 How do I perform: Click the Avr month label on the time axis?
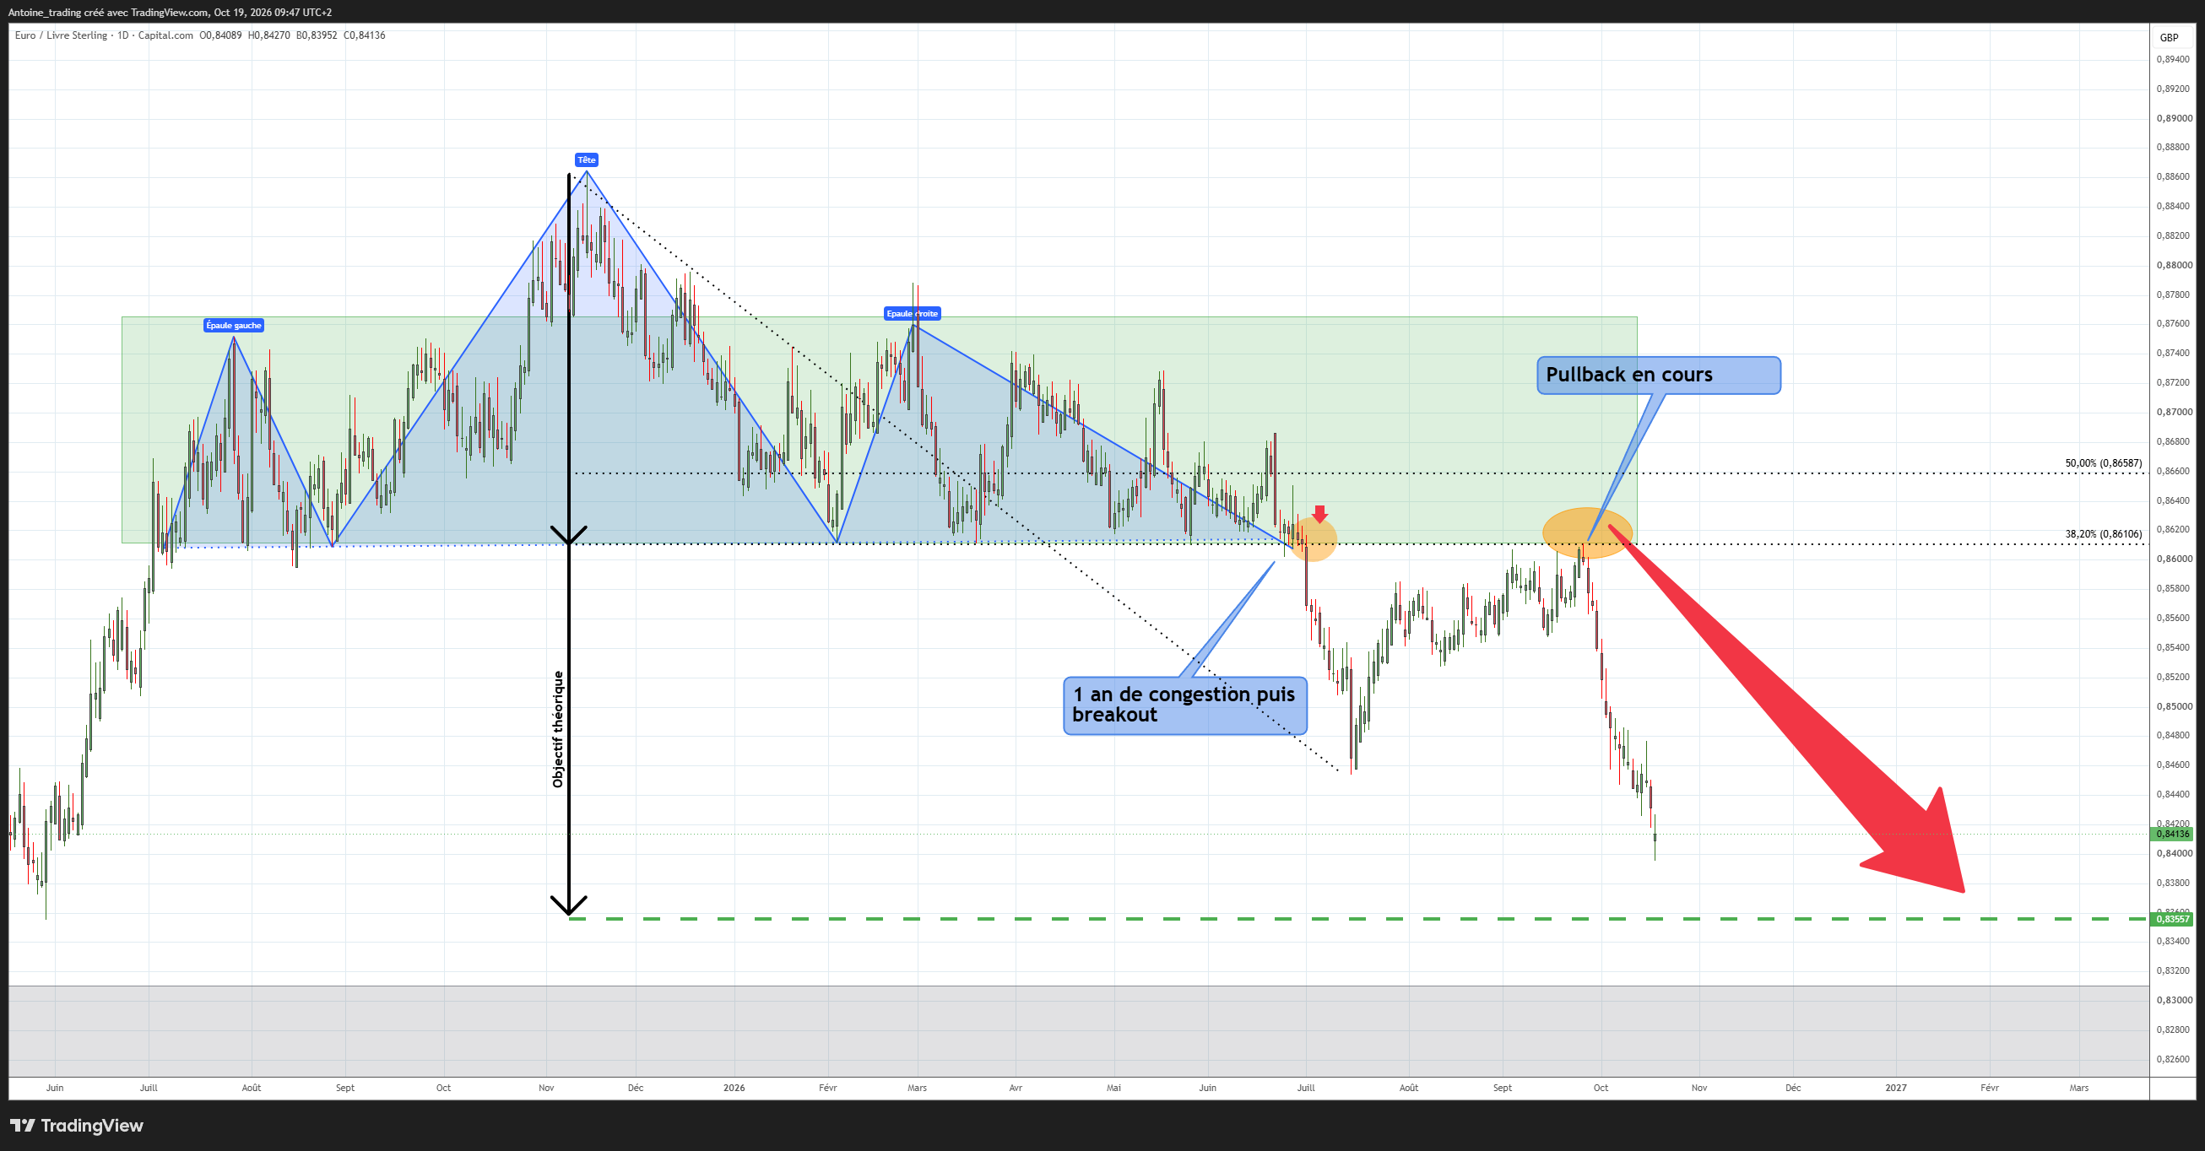(1016, 1088)
